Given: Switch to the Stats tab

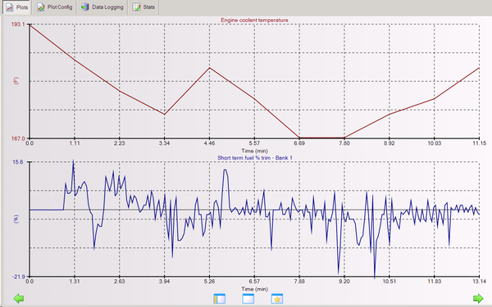Looking at the screenshot, I should pyautogui.click(x=143, y=7).
